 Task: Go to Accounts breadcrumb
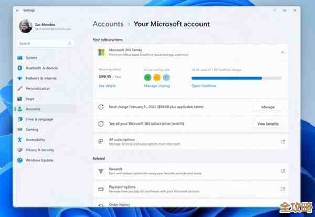tap(108, 24)
